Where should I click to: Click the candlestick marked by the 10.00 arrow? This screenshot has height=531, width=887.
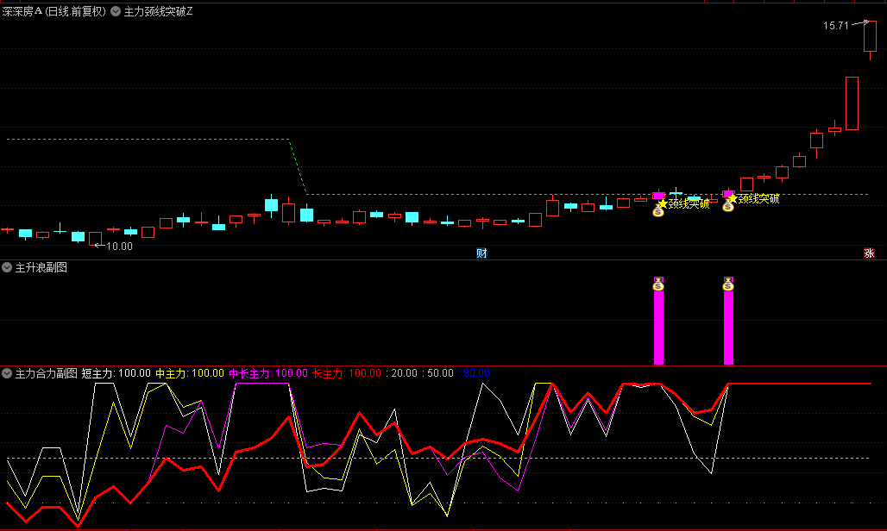tap(96, 239)
